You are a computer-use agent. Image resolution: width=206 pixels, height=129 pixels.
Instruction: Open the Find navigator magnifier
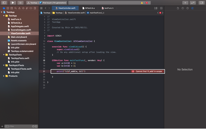(15, 8)
